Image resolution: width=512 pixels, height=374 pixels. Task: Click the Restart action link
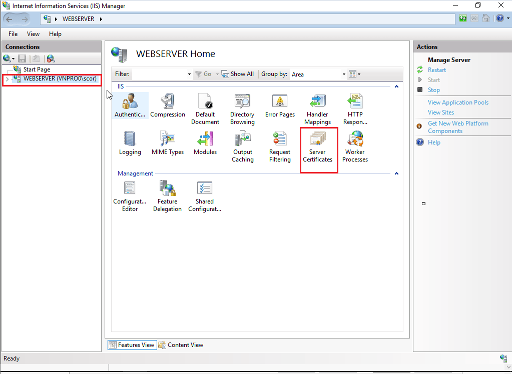click(436, 70)
